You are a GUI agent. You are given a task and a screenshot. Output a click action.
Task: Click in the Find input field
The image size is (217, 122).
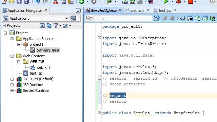[x=123, y=18]
